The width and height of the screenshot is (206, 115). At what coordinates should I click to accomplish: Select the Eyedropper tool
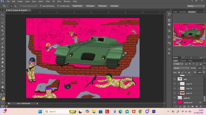click(2, 35)
